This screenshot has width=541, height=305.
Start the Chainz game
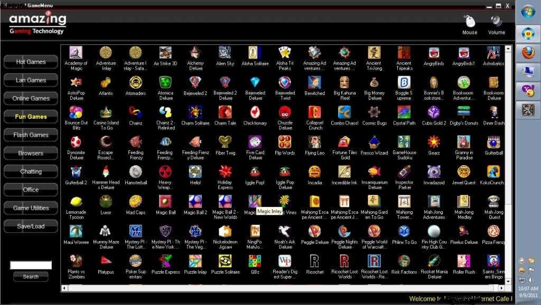tap(136, 112)
